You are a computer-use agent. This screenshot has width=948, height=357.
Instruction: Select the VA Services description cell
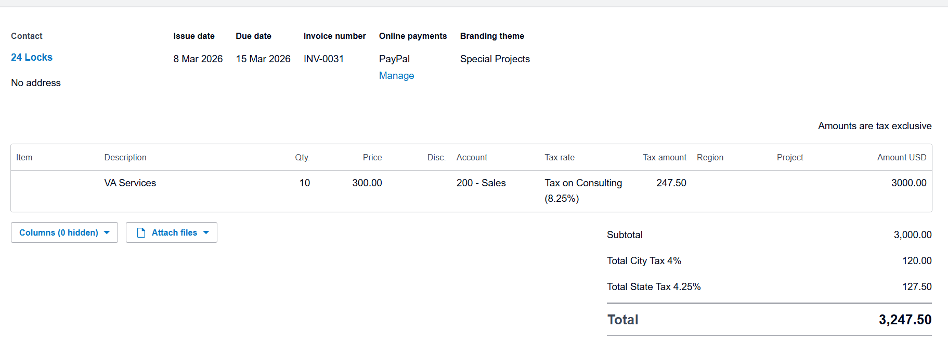tap(130, 183)
